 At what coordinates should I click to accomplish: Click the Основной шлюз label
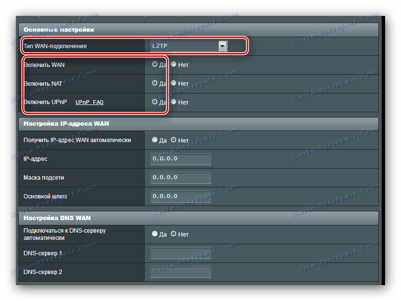pyautogui.click(x=45, y=196)
